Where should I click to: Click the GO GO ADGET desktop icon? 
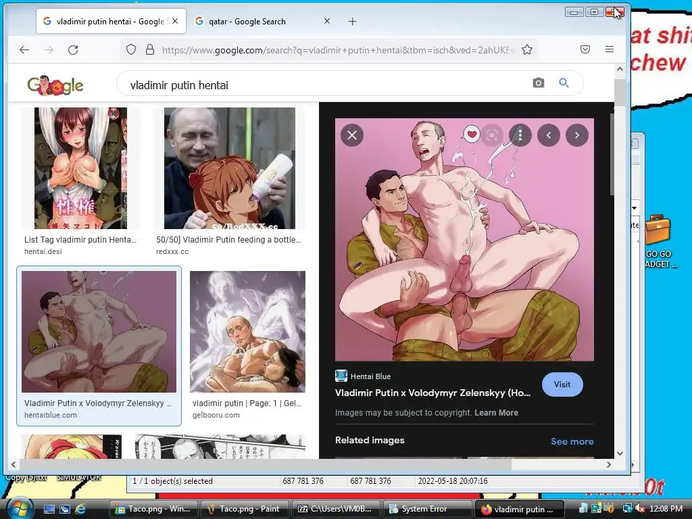point(660,241)
